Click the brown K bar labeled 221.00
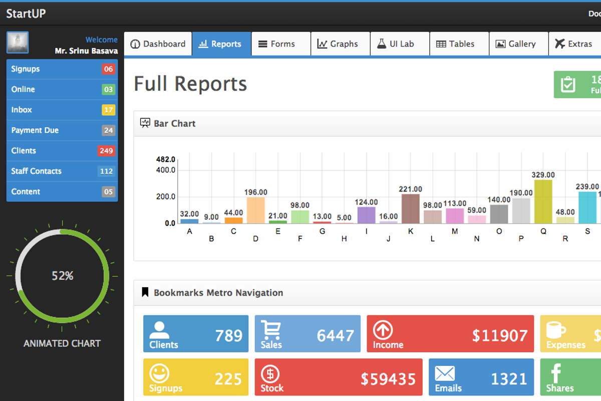601x401 pixels. 411,209
